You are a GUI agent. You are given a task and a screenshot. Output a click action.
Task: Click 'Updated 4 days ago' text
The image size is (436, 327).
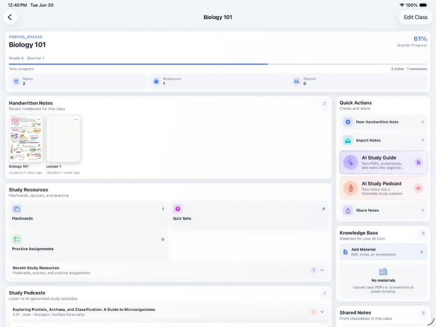click(26, 173)
